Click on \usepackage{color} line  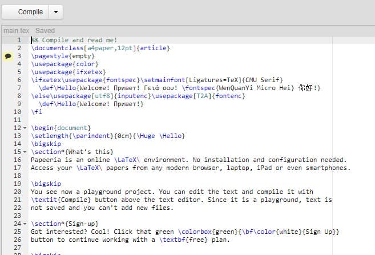point(65,64)
